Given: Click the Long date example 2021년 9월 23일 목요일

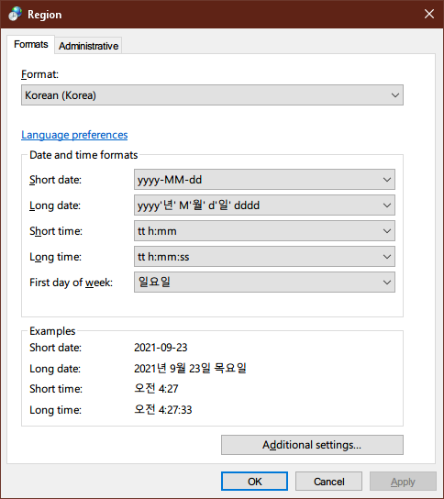Looking at the screenshot, I should 190,368.
